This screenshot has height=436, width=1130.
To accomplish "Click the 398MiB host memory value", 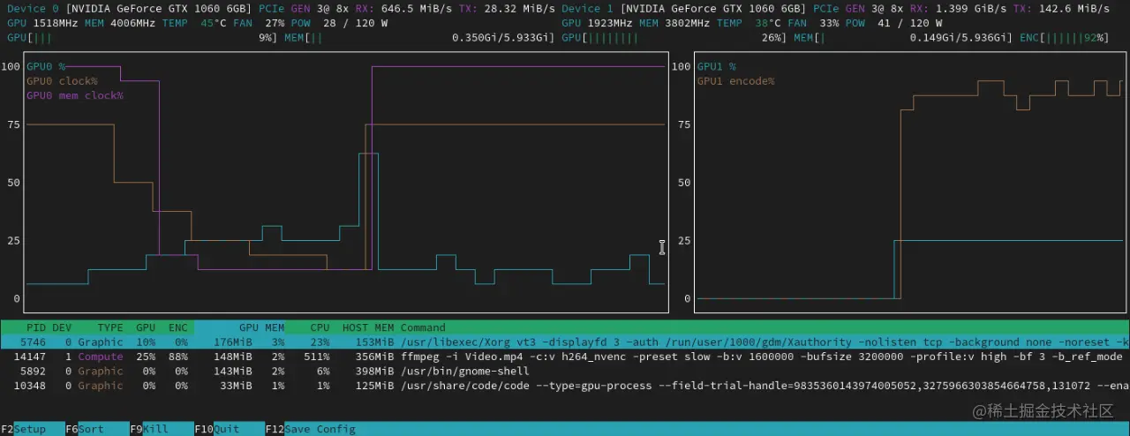I will (x=375, y=371).
